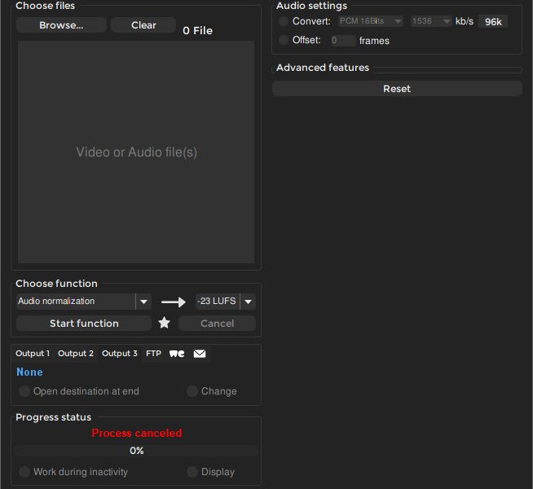Enable the Offset frames option
Image resolution: width=533 pixels, height=489 pixels.
[284, 40]
